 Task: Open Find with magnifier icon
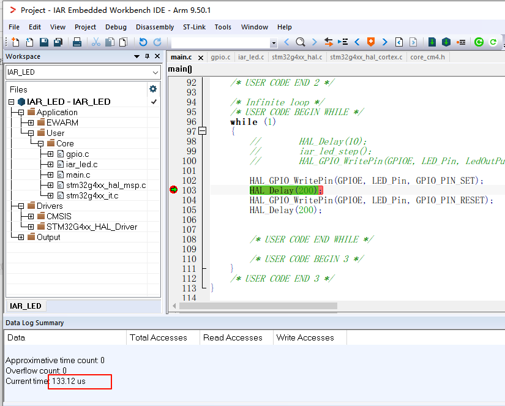point(300,42)
